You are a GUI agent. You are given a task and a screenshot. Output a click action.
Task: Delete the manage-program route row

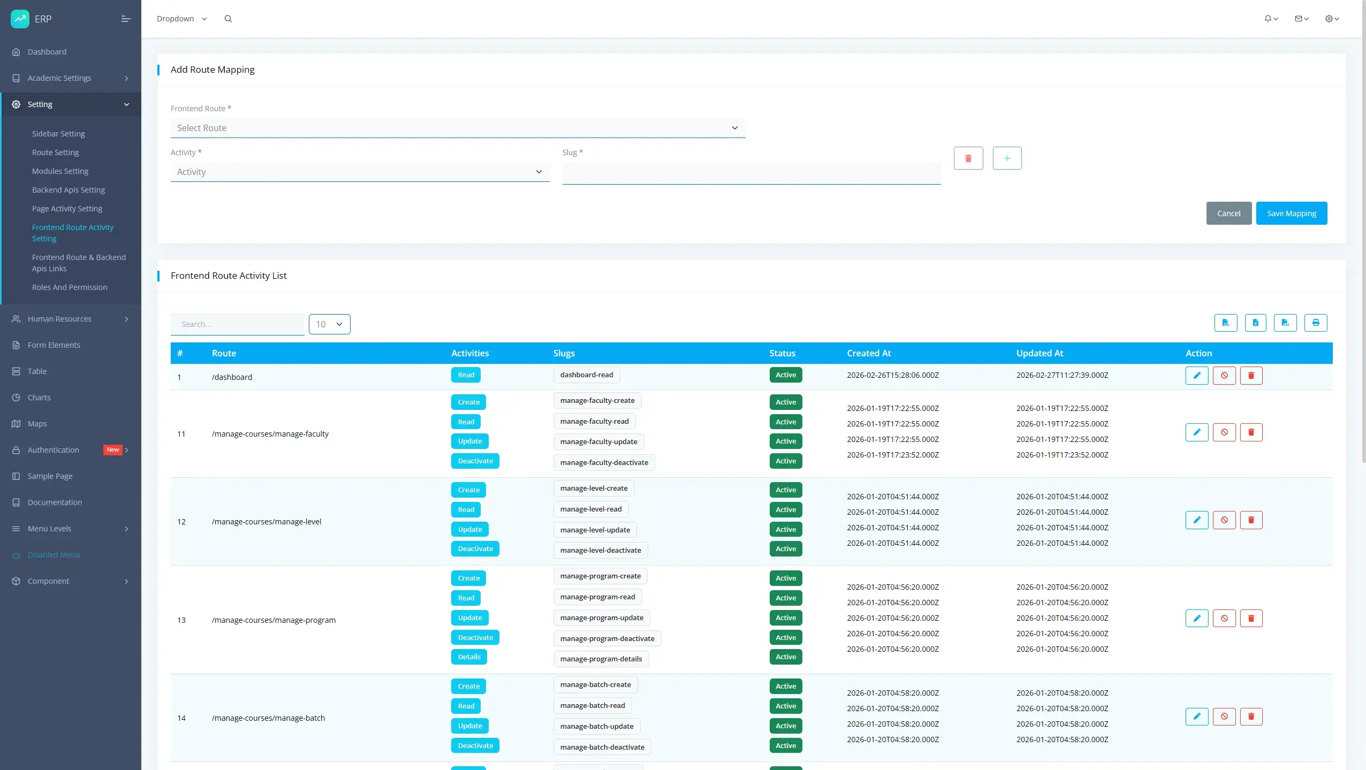coord(1251,618)
